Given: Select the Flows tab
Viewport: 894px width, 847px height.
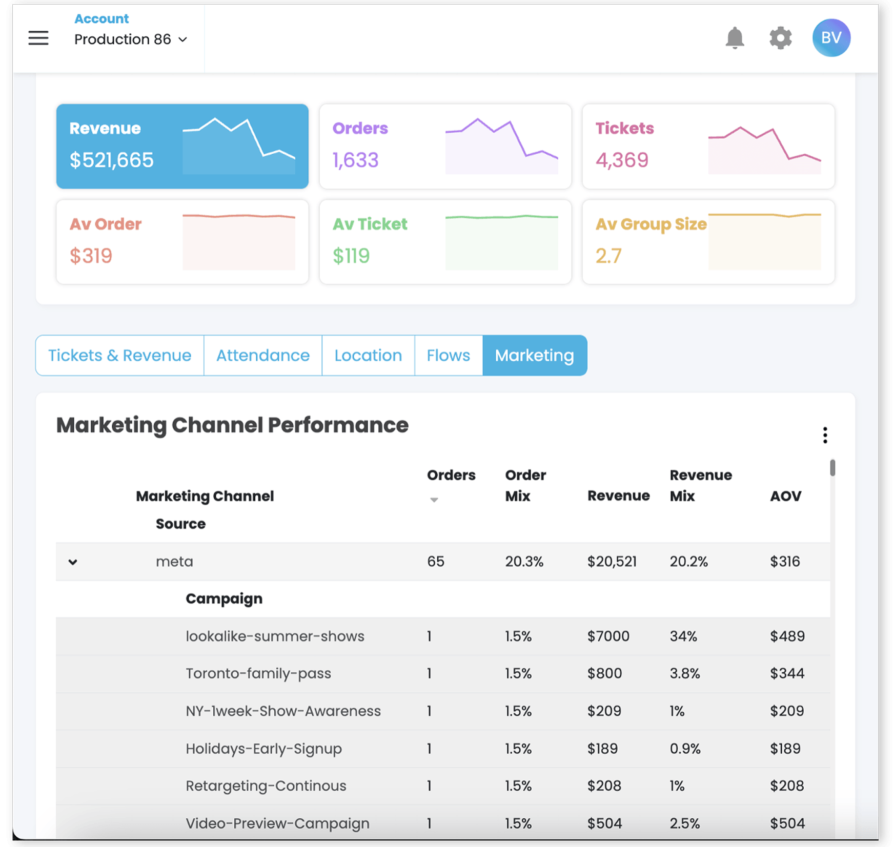Looking at the screenshot, I should 448,355.
